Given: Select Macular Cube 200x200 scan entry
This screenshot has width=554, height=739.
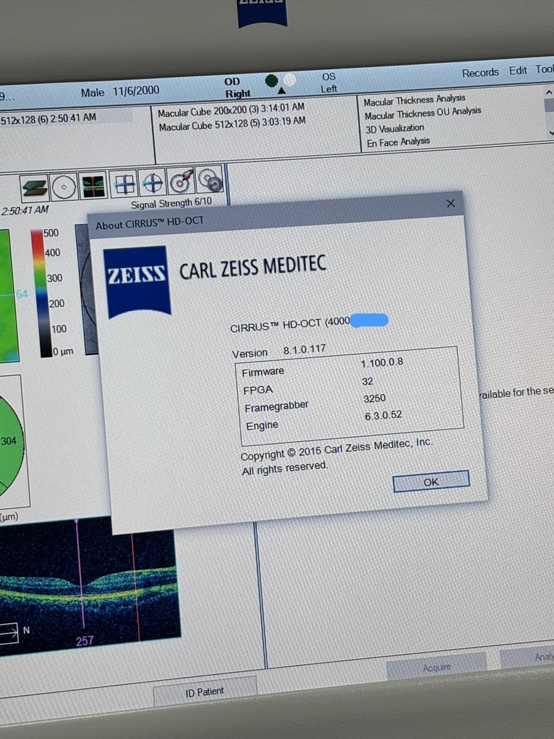Looking at the screenshot, I should (231, 109).
